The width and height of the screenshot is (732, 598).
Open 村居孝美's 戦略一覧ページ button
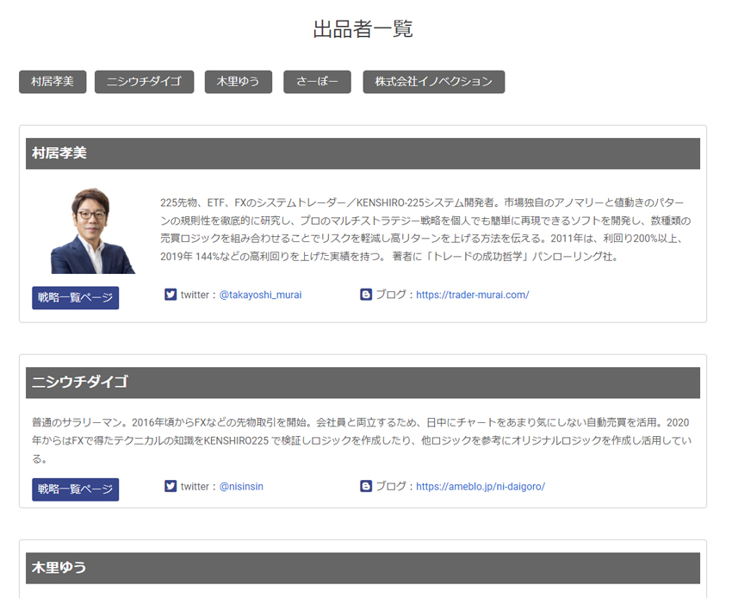(x=76, y=298)
